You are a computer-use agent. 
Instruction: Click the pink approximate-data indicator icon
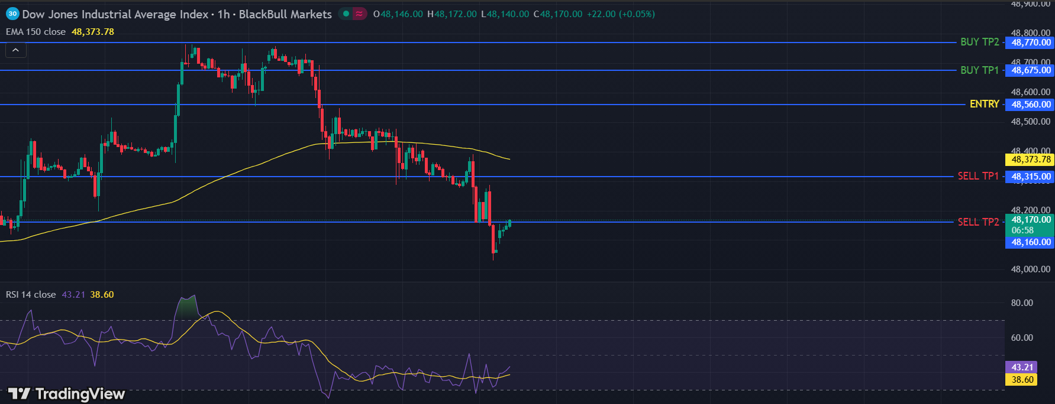coord(359,14)
